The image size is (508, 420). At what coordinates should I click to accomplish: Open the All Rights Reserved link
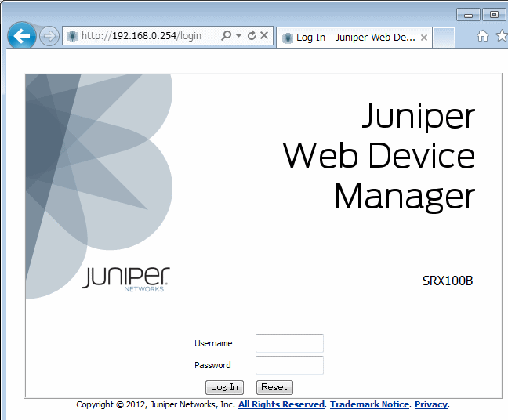click(281, 404)
